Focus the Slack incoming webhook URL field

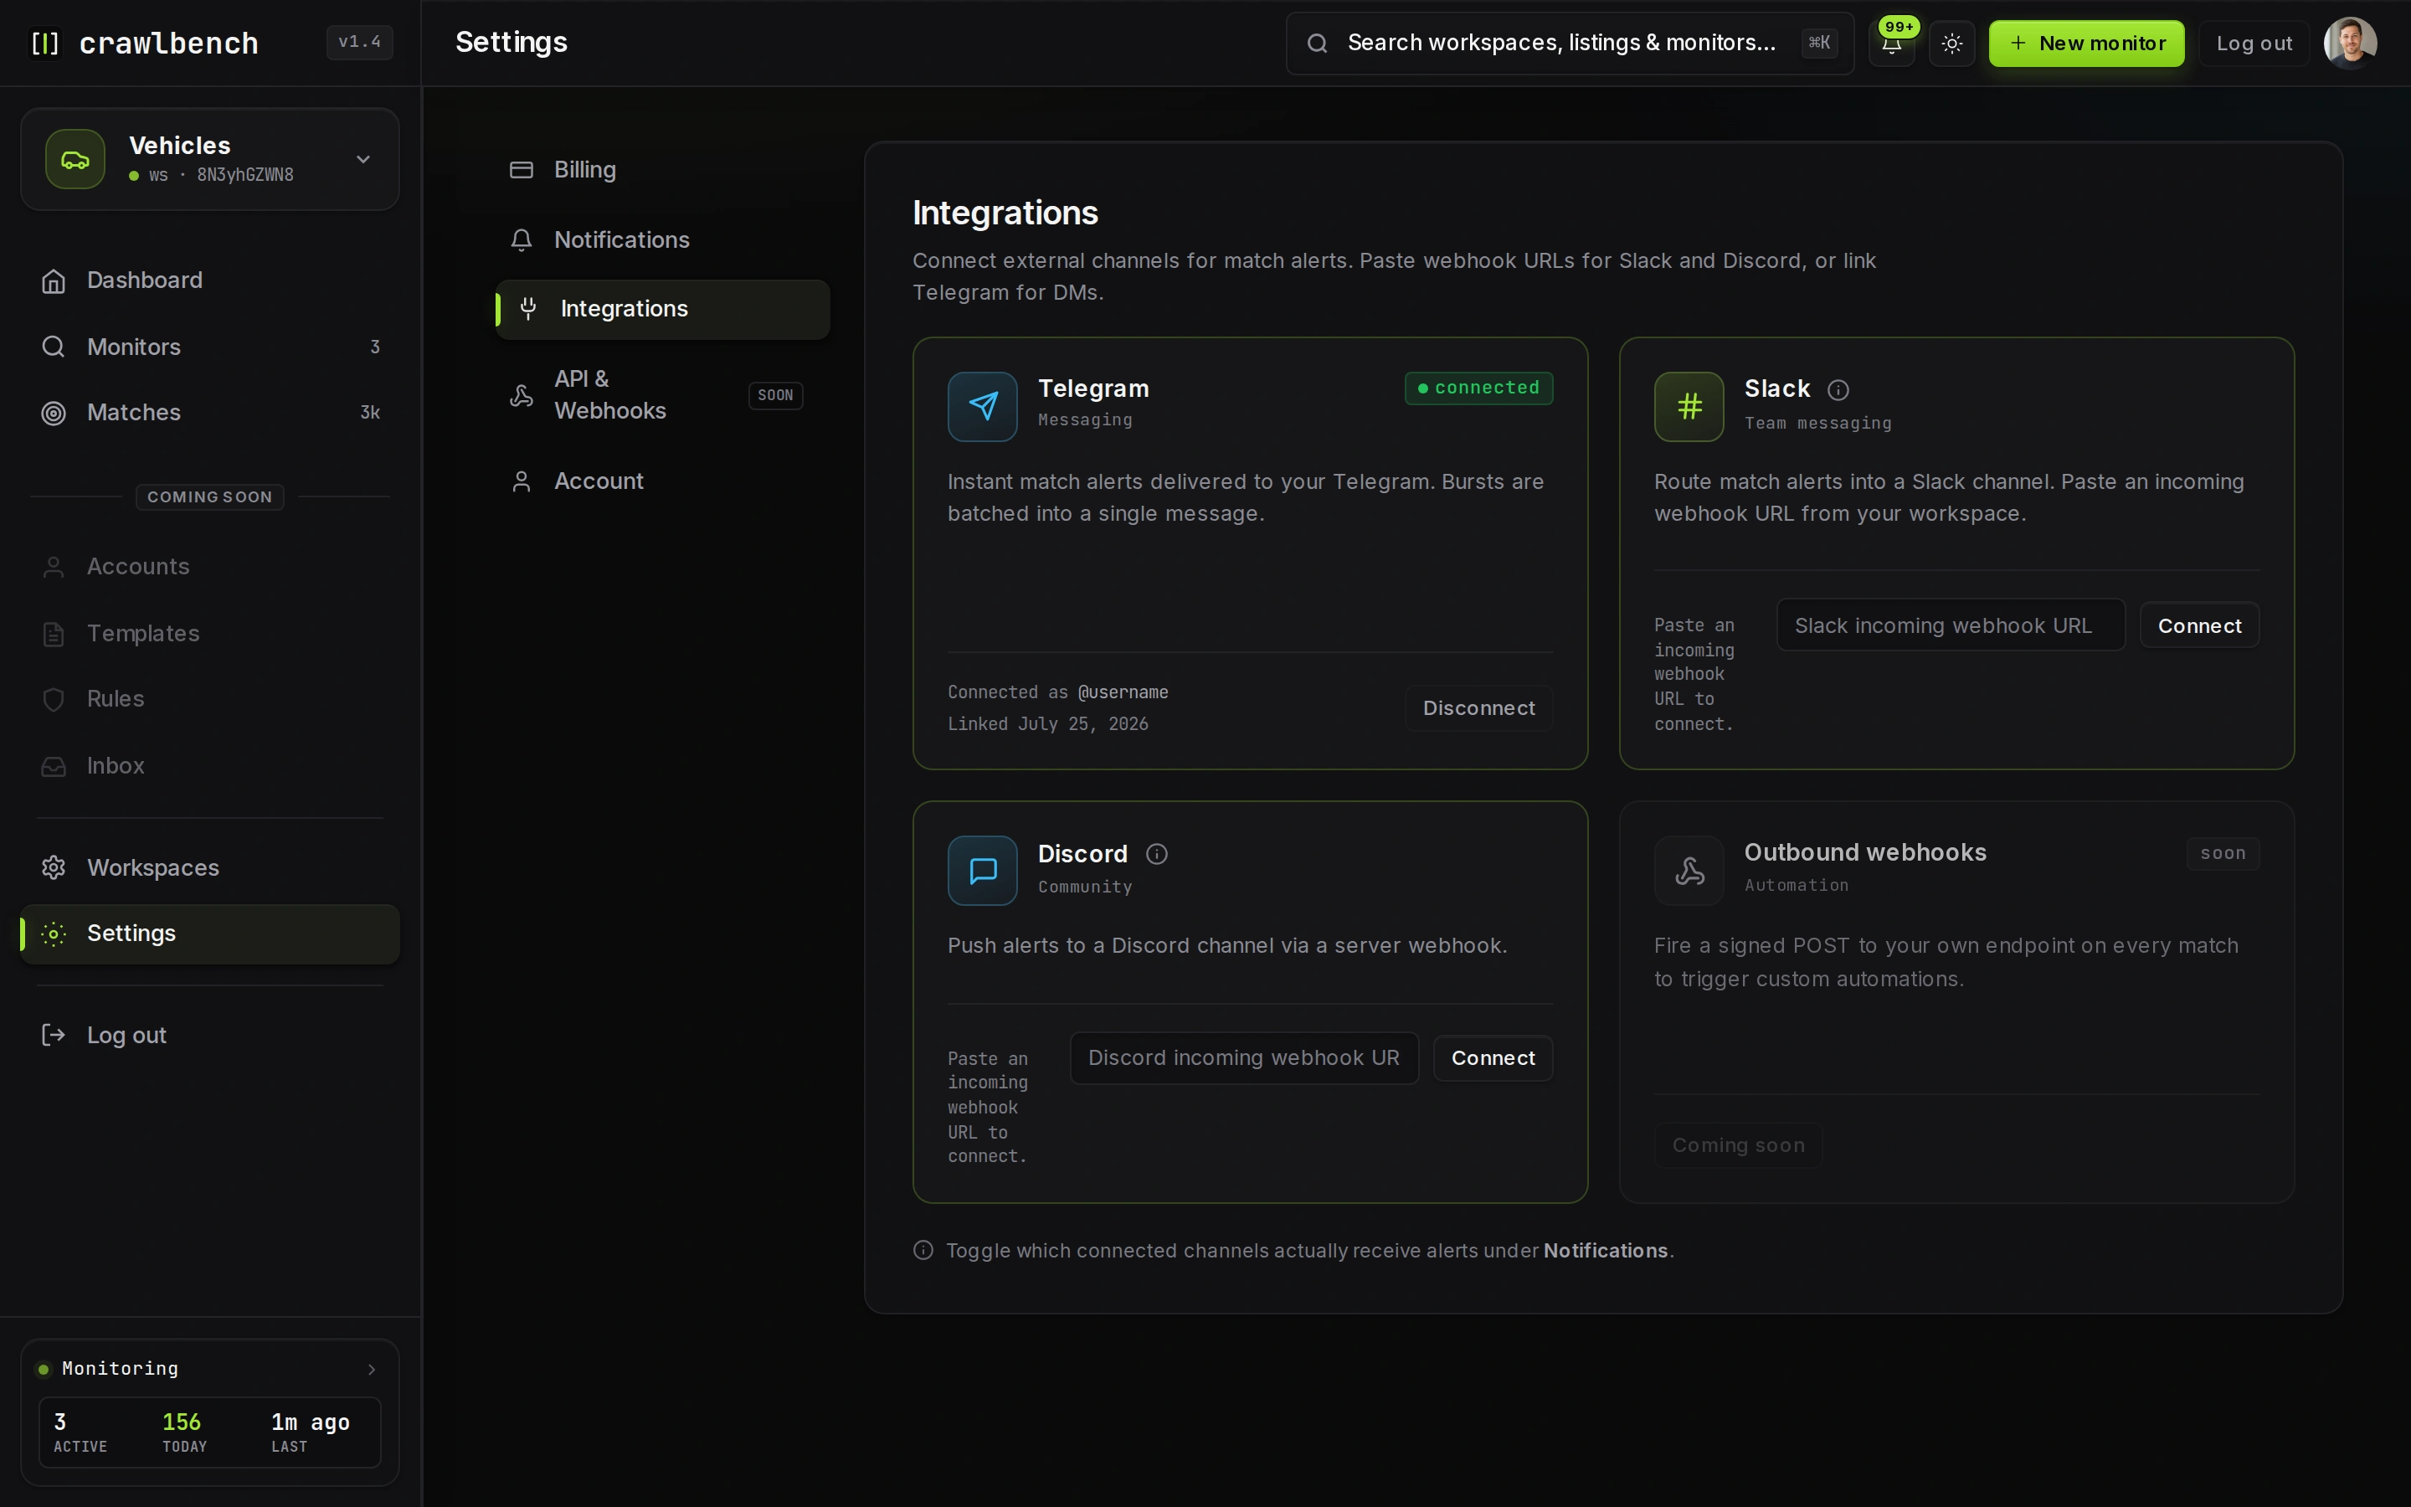point(1950,625)
